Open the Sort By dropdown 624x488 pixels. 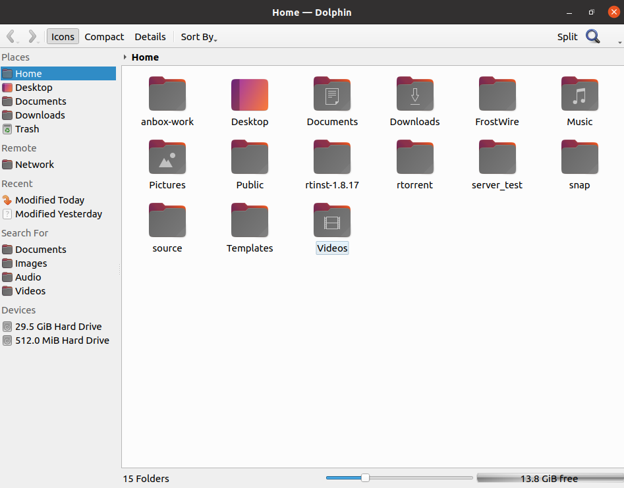(x=198, y=36)
